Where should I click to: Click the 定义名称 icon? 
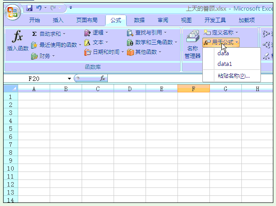click(x=207, y=32)
